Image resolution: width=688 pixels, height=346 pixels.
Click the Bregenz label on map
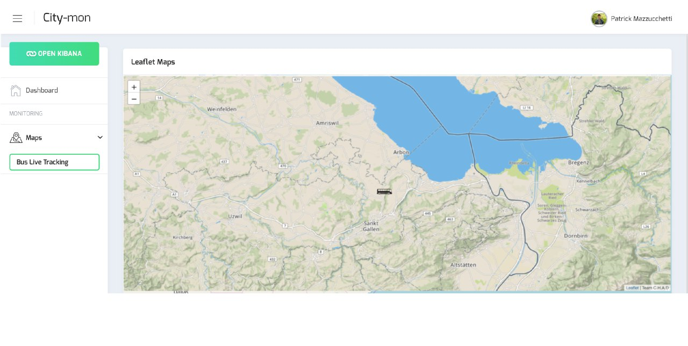[x=578, y=162]
